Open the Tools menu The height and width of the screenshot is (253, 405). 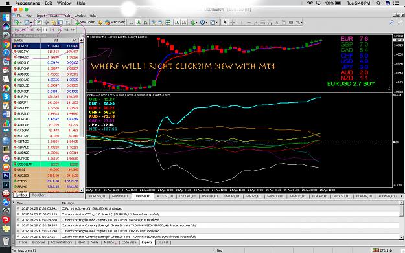(x=67, y=16)
